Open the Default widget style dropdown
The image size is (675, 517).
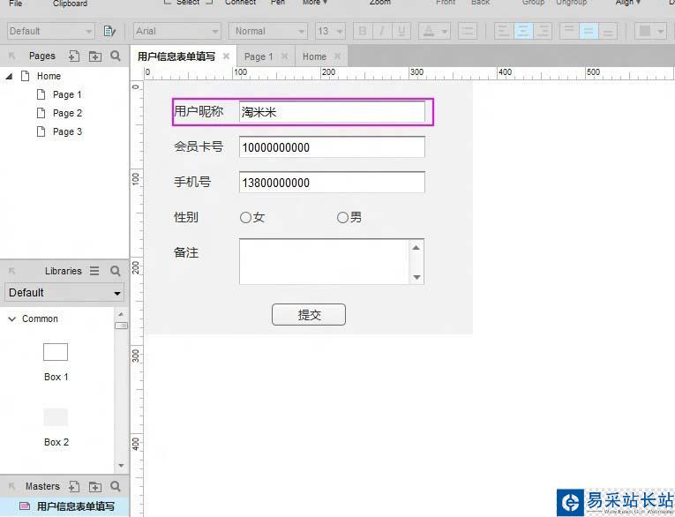(51, 31)
